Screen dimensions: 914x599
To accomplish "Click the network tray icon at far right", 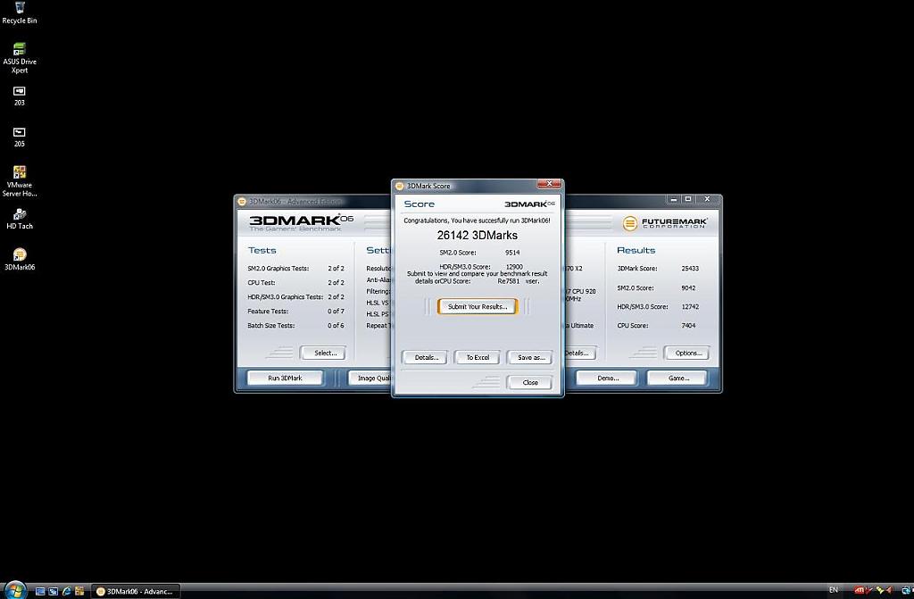I will tap(906, 591).
